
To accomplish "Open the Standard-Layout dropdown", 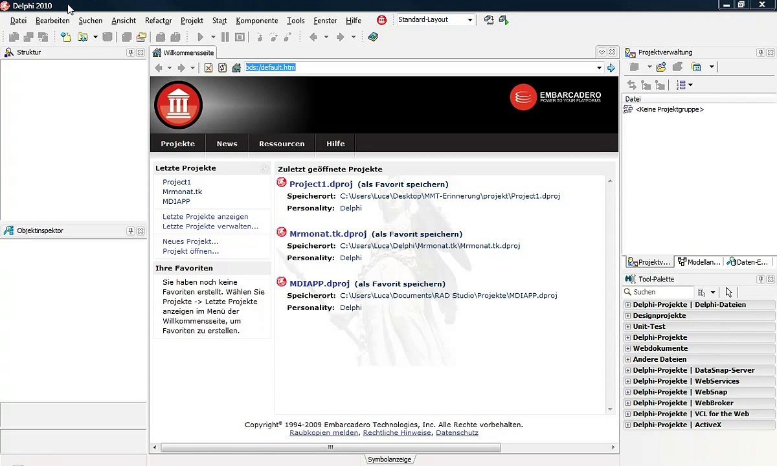I will click(470, 20).
